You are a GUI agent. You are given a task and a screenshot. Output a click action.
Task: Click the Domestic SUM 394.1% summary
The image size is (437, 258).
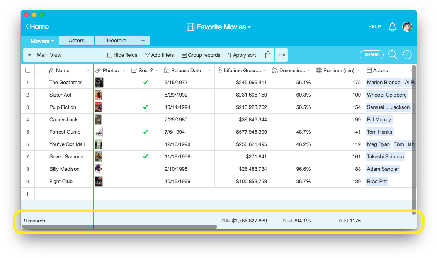pos(296,221)
